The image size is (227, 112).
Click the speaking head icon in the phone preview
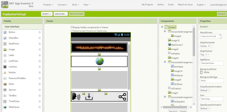click(76, 96)
